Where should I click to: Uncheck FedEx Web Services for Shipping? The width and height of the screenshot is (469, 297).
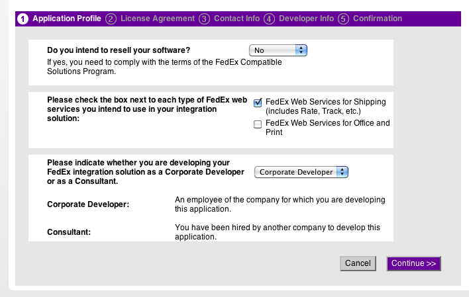point(258,103)
